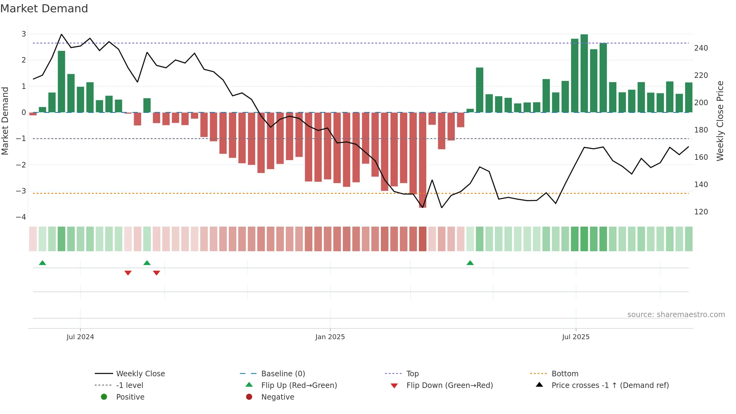
Task: Click the last green heat-strip cell
Action: click(x=689, y=239)
